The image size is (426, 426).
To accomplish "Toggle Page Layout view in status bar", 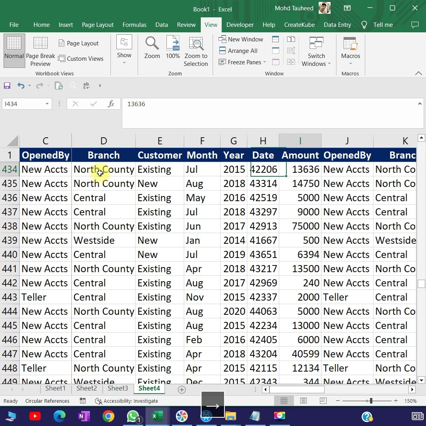I will 303,401.
